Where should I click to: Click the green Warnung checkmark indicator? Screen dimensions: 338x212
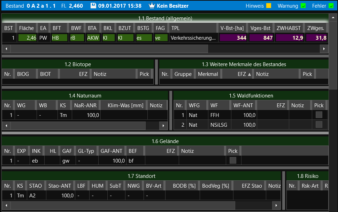point(303,6)
